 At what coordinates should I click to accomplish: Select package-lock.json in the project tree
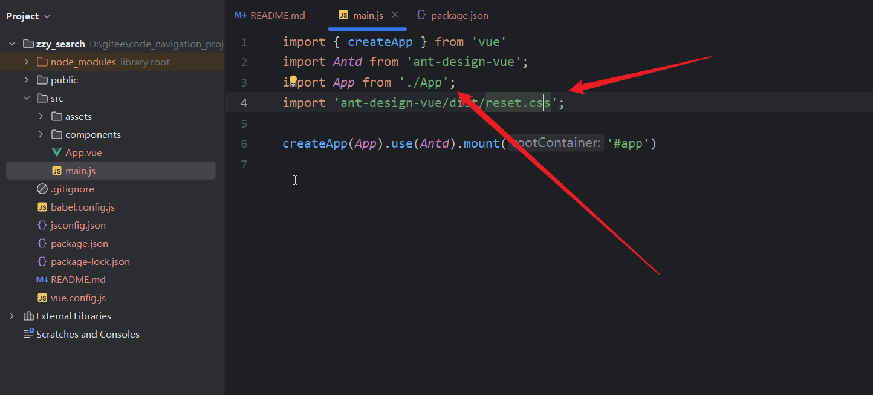pyautogui.click(x=90, y=261)
